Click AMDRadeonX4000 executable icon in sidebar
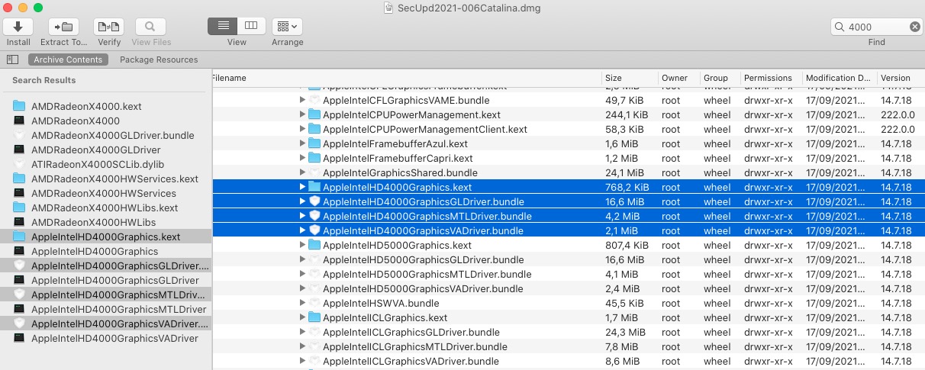 point(19,121)
